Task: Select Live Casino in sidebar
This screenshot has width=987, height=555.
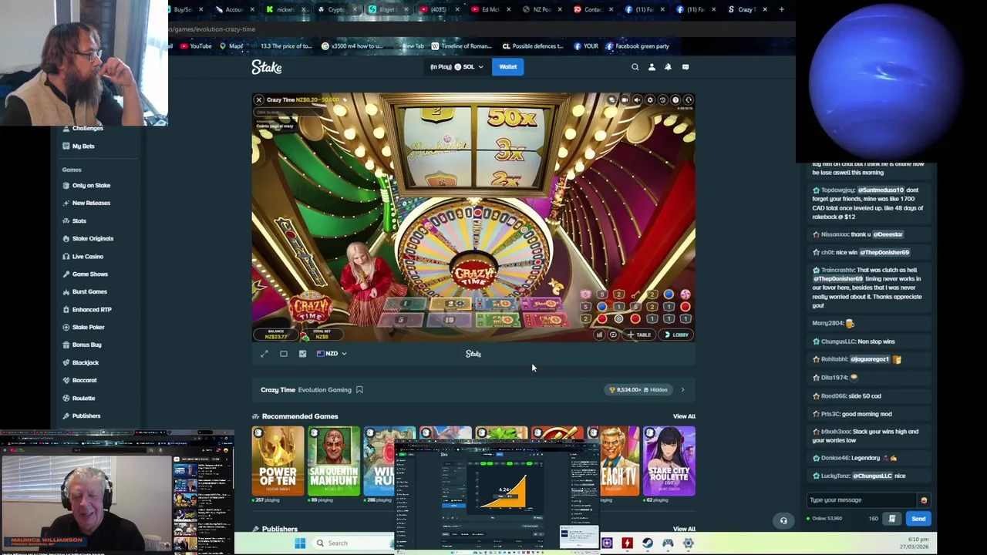Action: (x=87, y=257)
